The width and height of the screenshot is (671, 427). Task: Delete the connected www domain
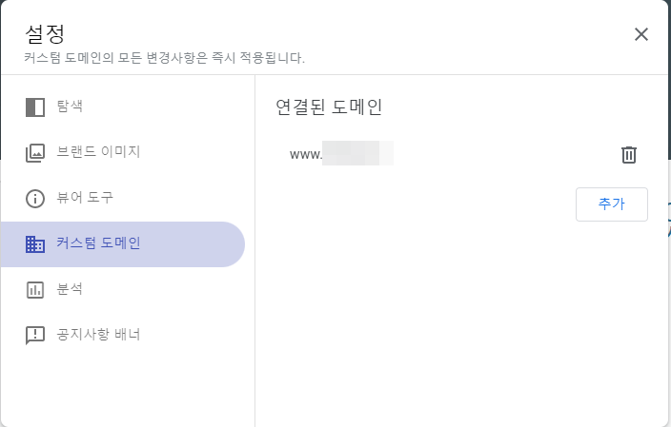(629, 155)
